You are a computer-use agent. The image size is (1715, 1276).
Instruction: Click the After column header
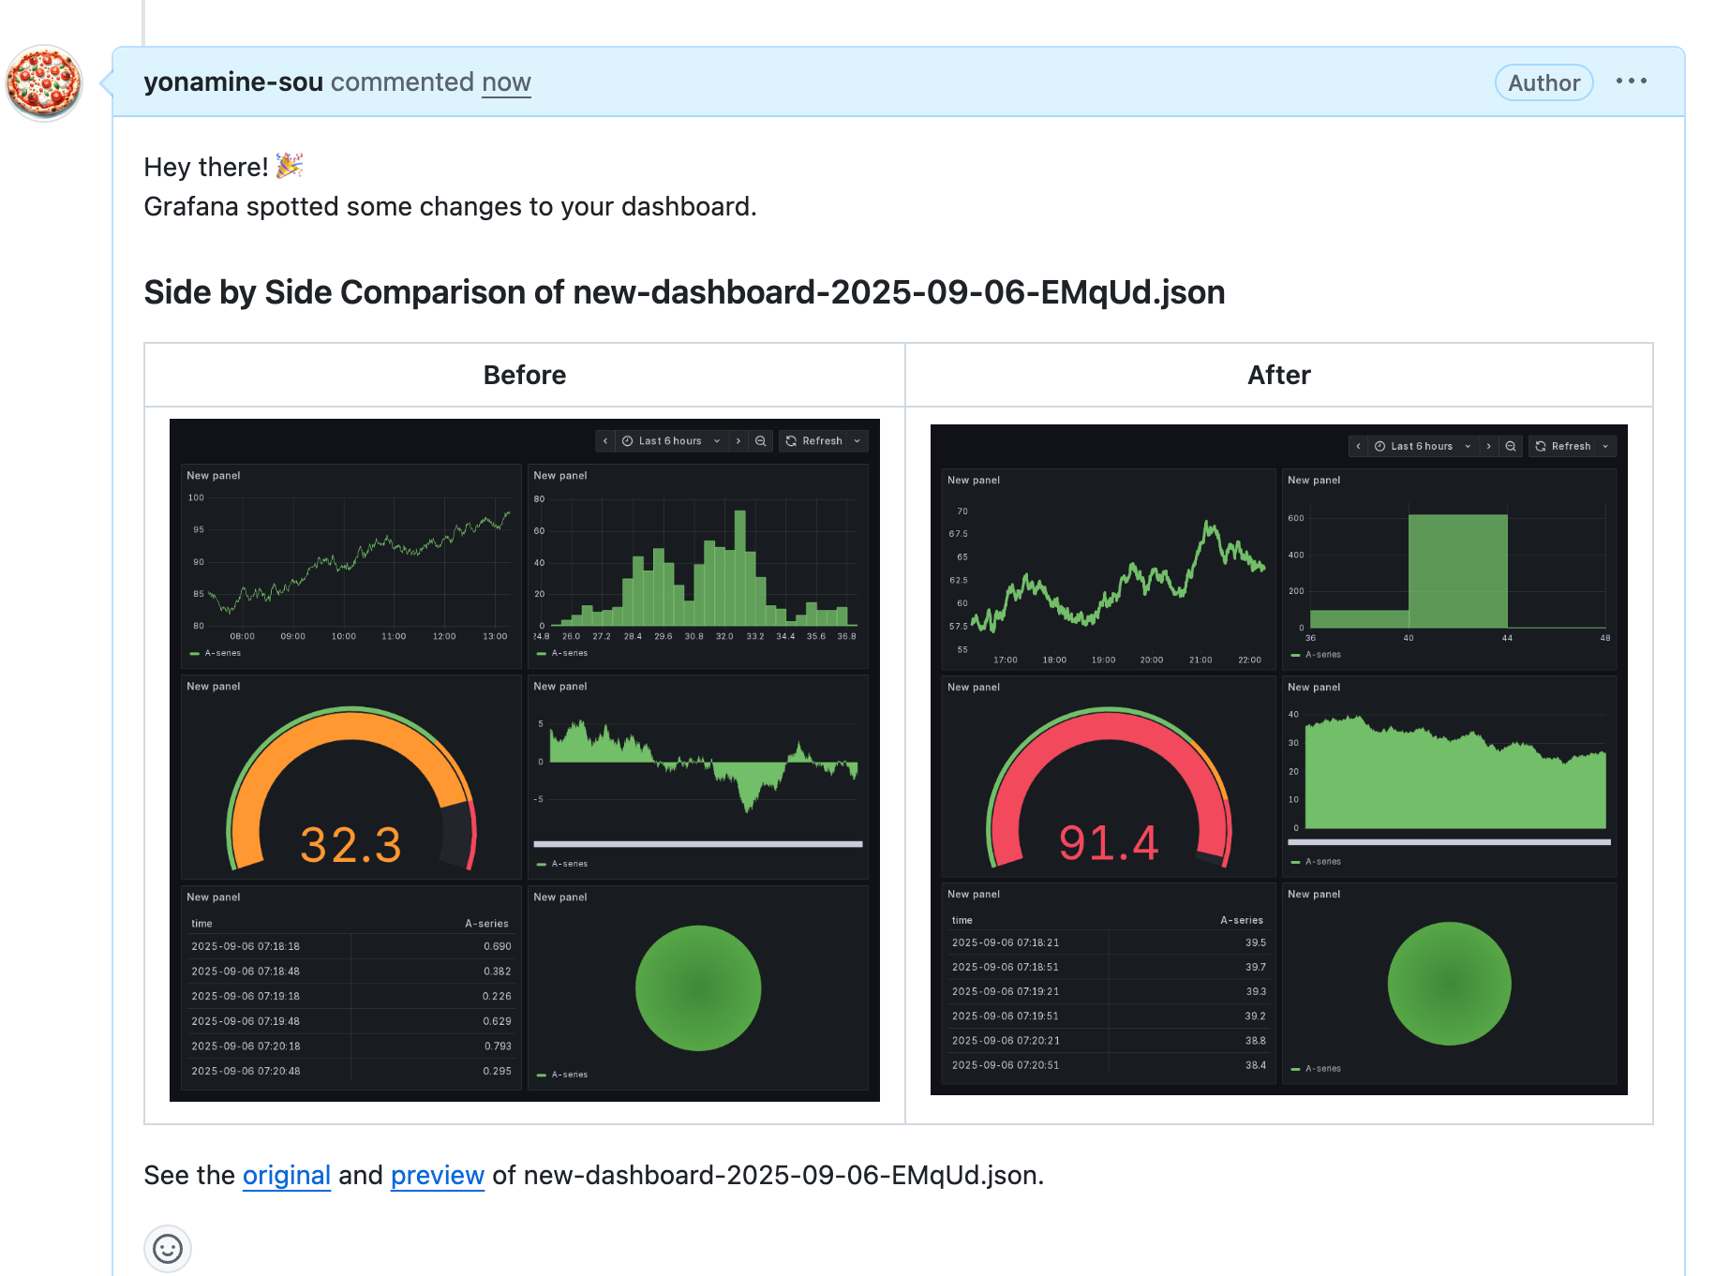pyautogui.click(x=1279, y=375)
